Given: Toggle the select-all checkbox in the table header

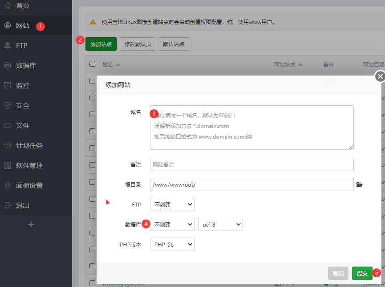Looking at the screenshot, I should click(92, 64).
